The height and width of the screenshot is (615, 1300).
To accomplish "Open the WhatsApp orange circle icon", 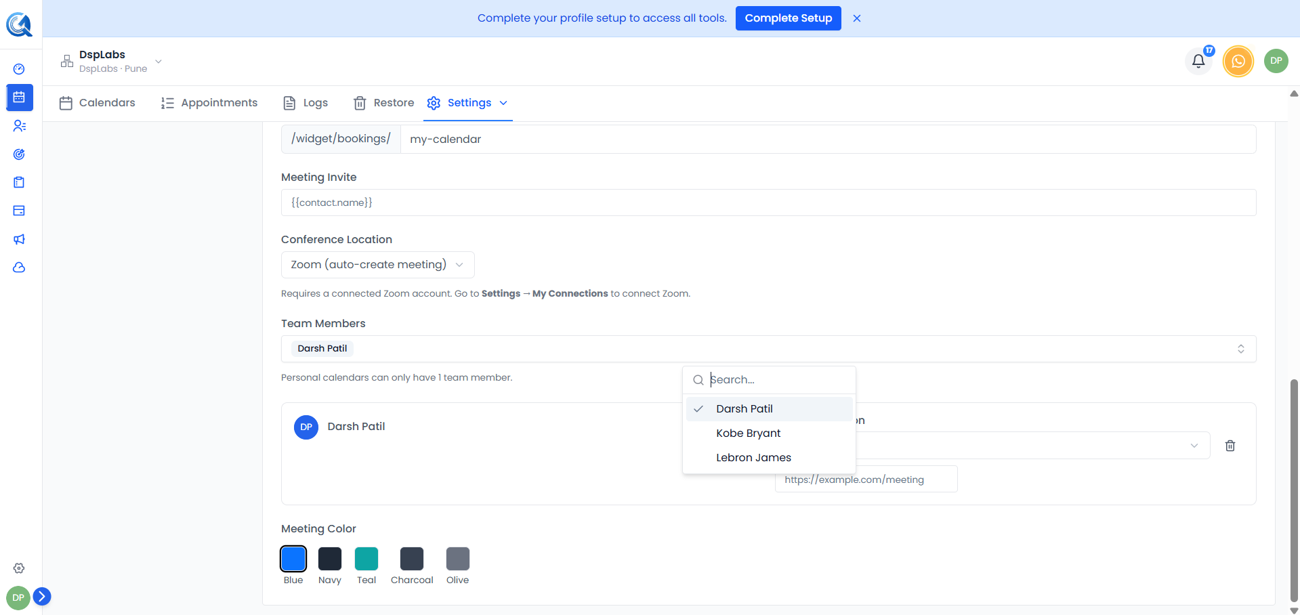I will click(x=1238, y=61).
